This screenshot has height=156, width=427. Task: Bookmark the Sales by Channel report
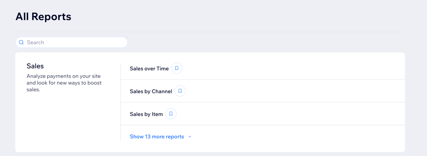[180, 91]
